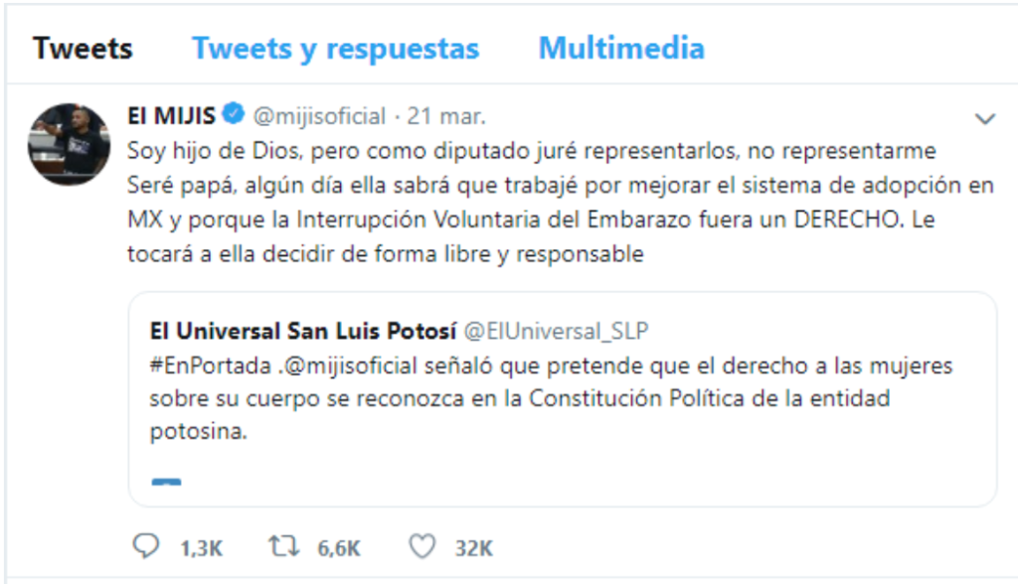Open the @mijisoficial handle in the tweet header
Viewport: 1018px width, 584px height.
pos(319,116)
